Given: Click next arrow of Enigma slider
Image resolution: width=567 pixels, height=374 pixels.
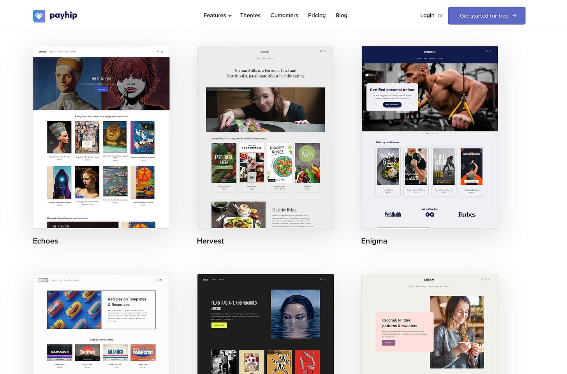Looking at the screenshot, I should 437,134.
